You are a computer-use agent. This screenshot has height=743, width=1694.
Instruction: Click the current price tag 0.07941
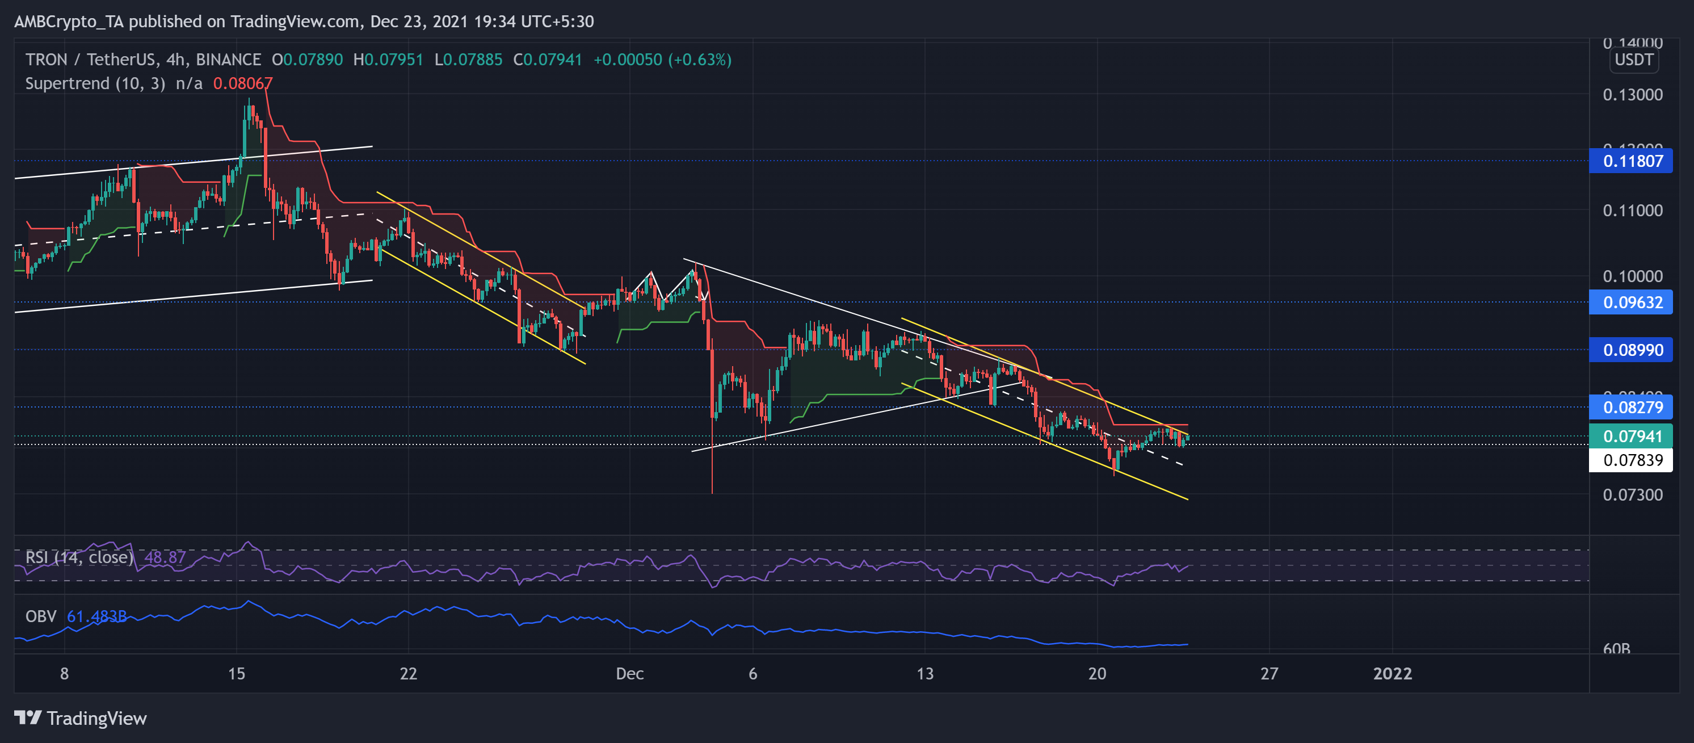tap(1631, 436)
